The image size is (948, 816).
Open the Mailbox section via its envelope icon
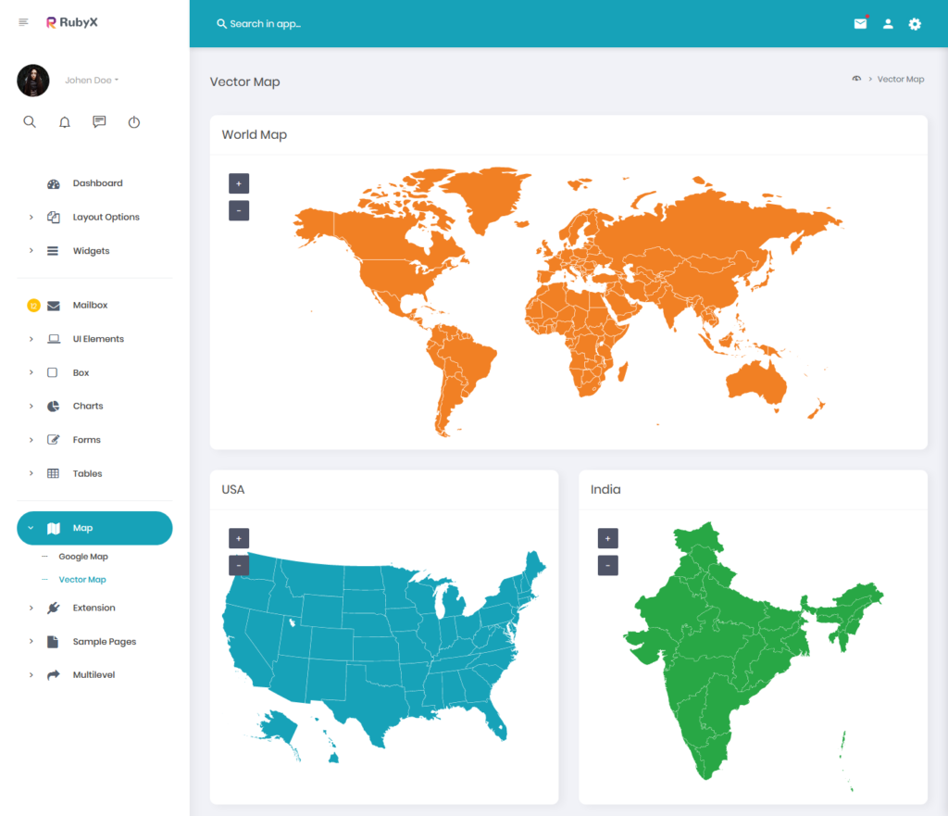pyautogui.click(x=52, y=305)
